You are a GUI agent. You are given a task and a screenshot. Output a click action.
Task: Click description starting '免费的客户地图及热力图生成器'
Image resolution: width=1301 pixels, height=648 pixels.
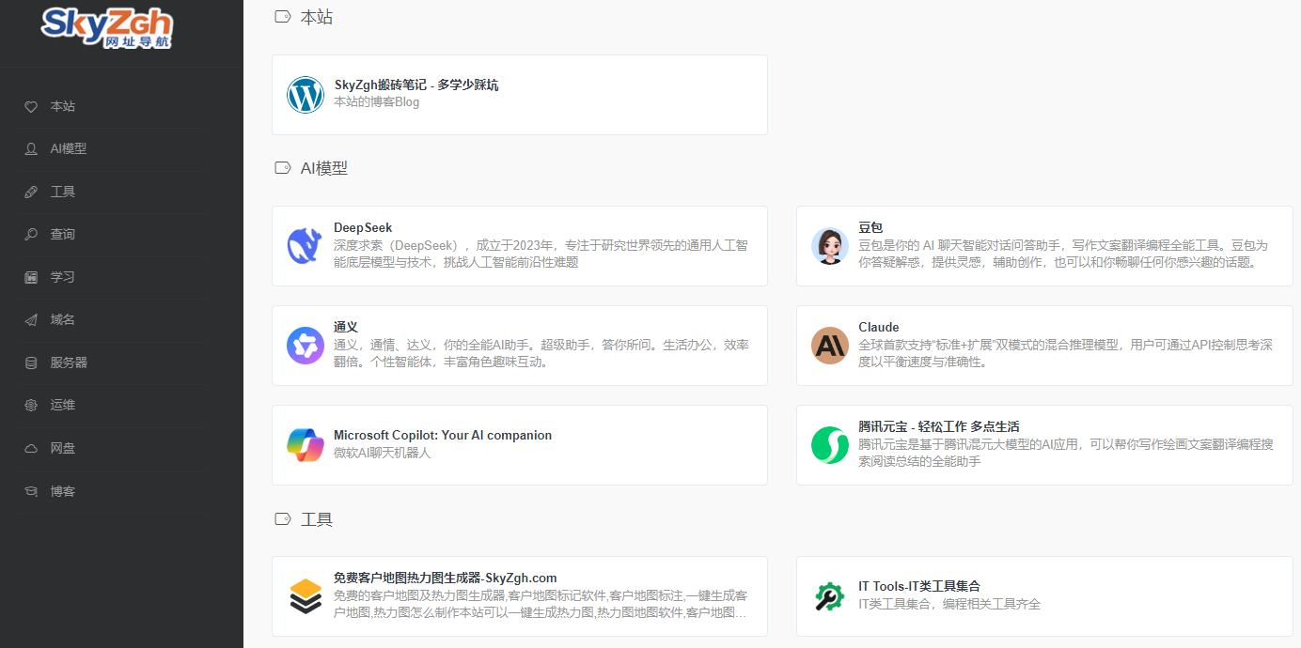coord(541,604)
